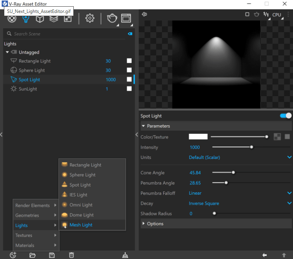Open the Textures category icon
293x259 pixels.
pyautogui.click(x=67, y=19)
